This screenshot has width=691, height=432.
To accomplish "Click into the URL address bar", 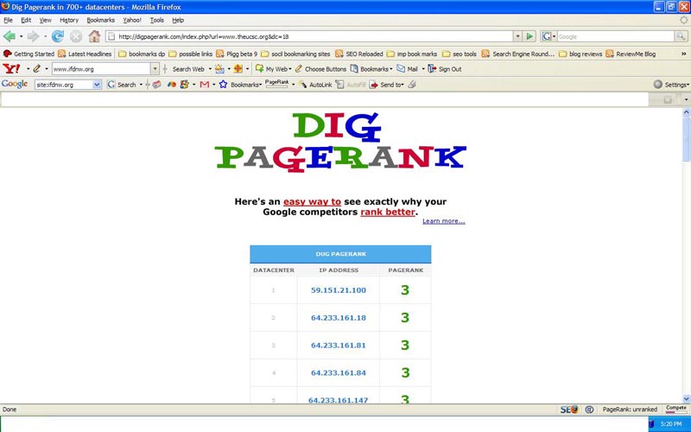I will (309, 36).
